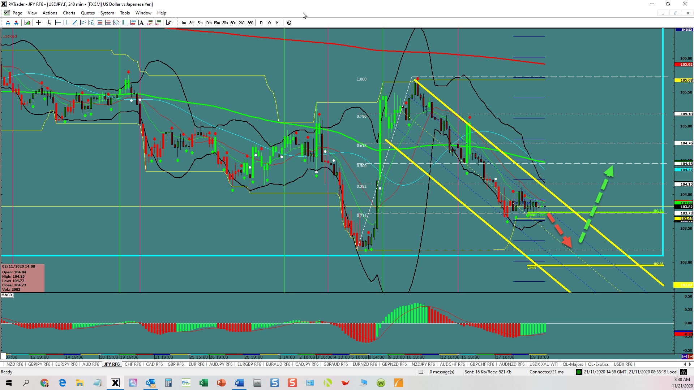The image size is (694, 390).
Task: Open Google Chrome from the taskbar
Action: pos(44,383)
